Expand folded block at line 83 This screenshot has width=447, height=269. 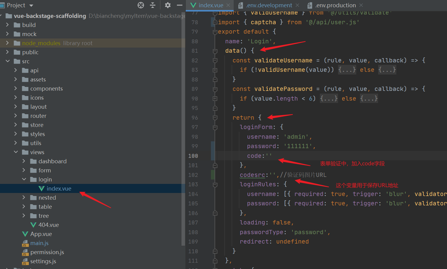(215, 70)
